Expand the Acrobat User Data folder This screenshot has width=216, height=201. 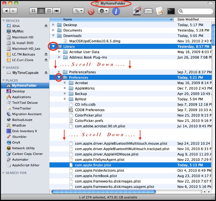[59, 52]
